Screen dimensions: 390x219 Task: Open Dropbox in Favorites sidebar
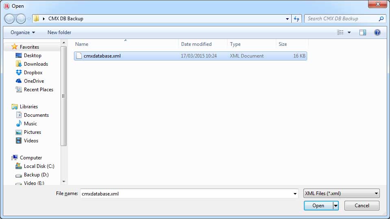click(x=33, y=73)
